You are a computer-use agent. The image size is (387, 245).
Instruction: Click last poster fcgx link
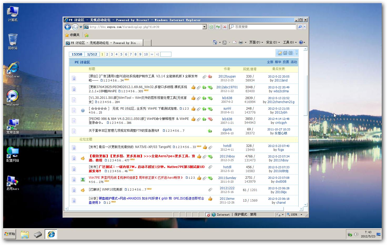pos(281,150)
